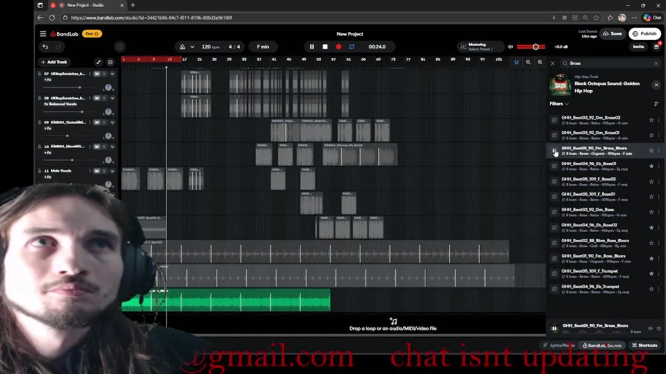Click the zoom in magnifier icon
The image size is (666, 374).
pyautogui.click(x=540, y=62)
